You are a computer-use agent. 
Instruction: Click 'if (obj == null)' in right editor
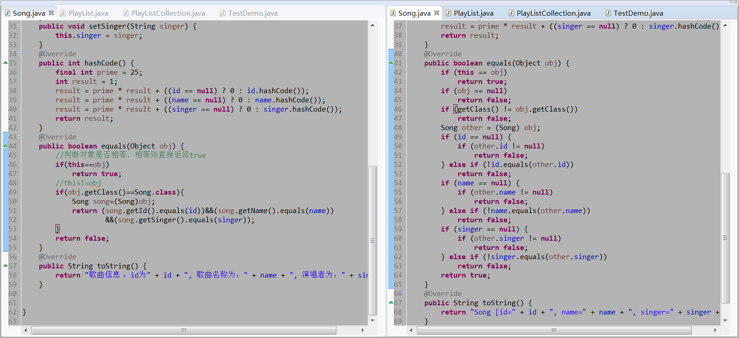point(474,91)
